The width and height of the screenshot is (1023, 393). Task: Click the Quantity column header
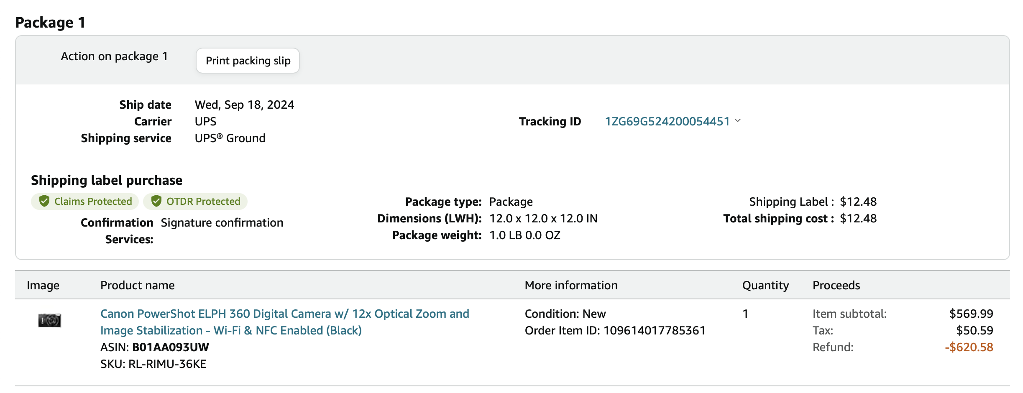[x=765, y=286]
